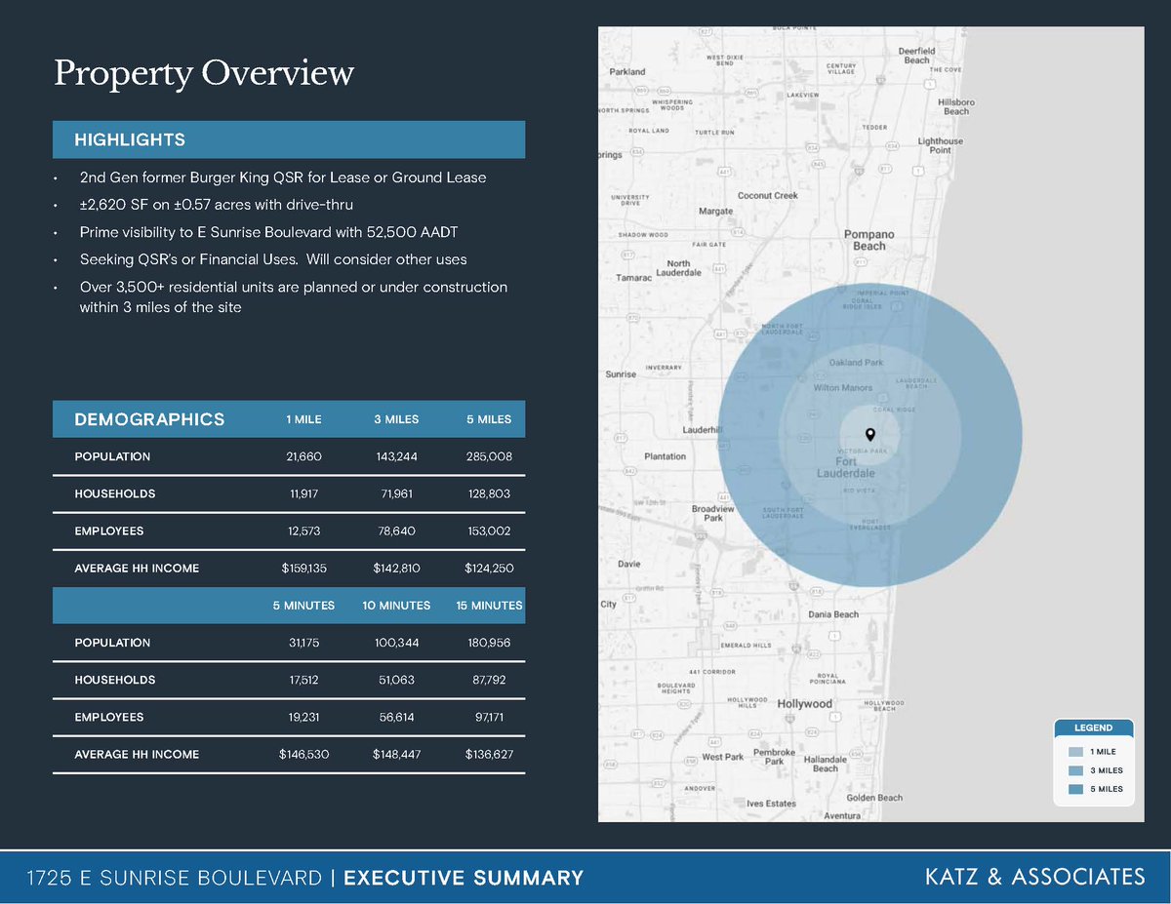1171x904 pixels.
Task: Click households value 71,961
Action: coord(396,493)
